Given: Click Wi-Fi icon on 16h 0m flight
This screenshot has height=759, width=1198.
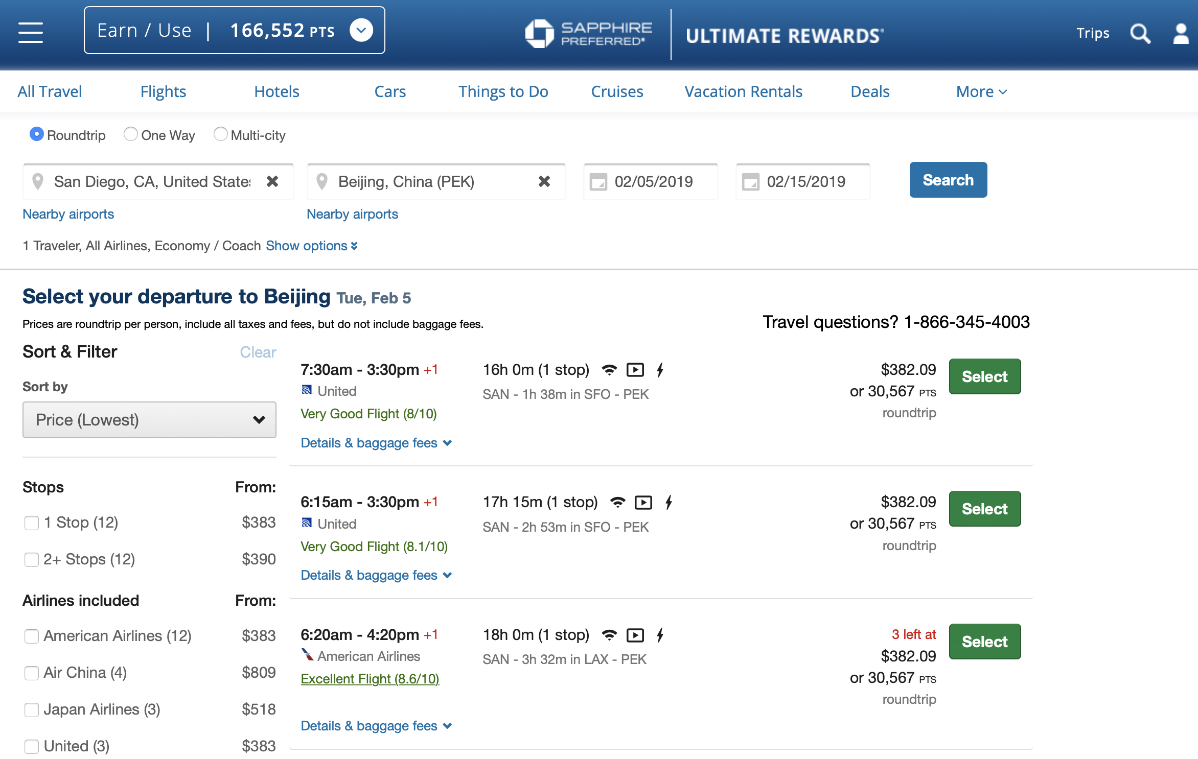Looking at the screenshot, I should (609, 370).
